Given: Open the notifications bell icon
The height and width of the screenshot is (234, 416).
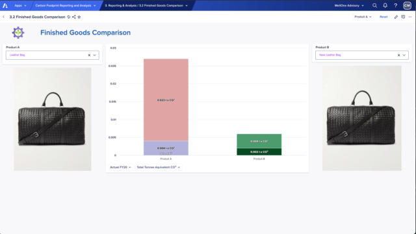Looking at the screenshot, I should 385,5.
